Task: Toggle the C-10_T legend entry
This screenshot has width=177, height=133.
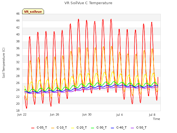Action: (x=59, y=128)
